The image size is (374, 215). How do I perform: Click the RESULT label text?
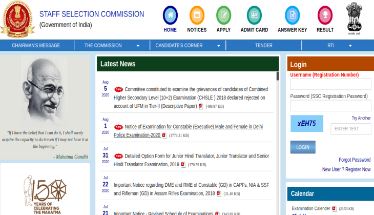325,30
